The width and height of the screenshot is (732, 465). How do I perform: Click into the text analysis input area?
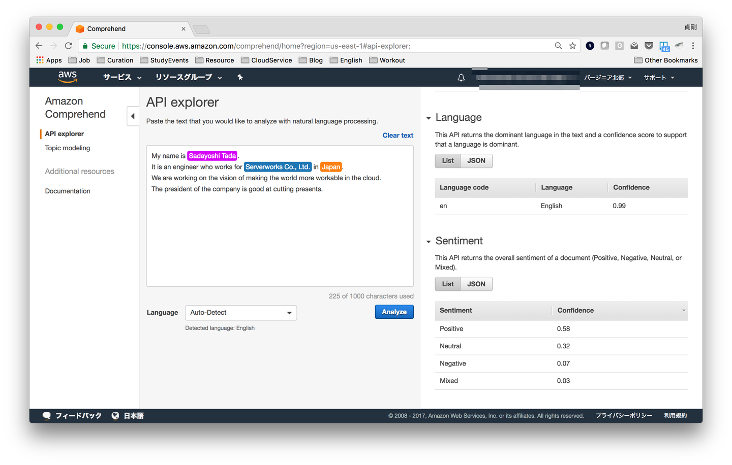click(280, 216)
